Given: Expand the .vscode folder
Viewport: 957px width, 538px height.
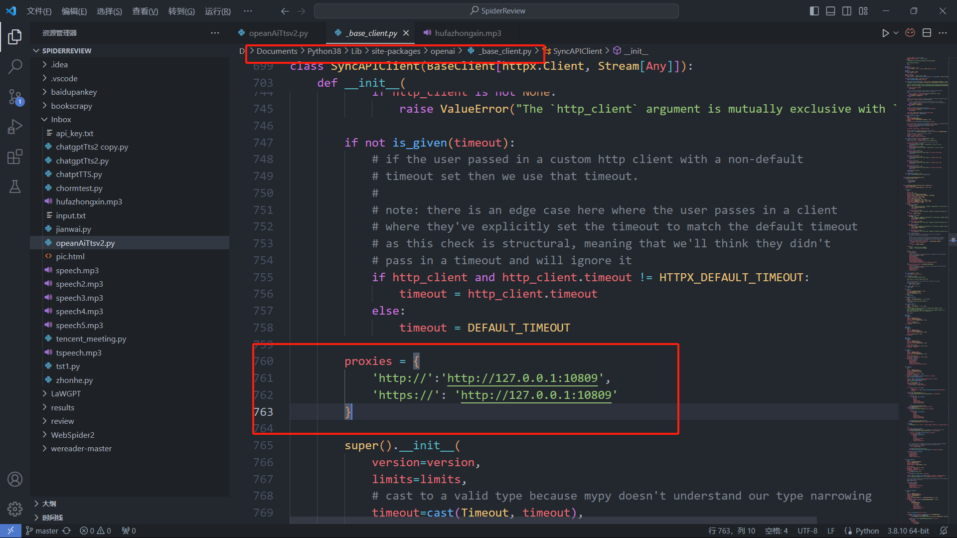Looking at the screenshot, I should pos(130,78).
